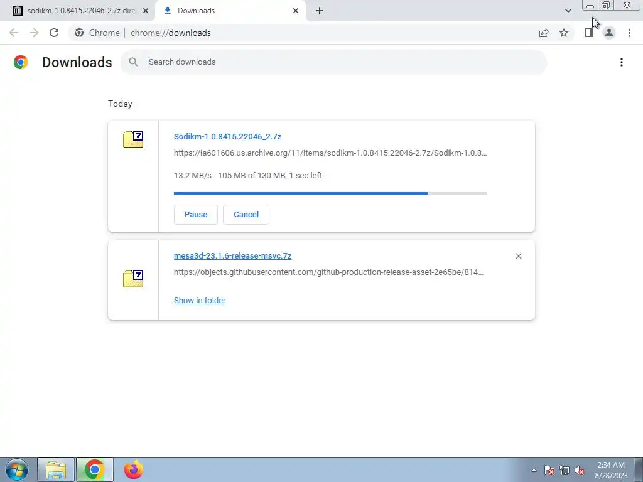The image size is (643, 482).
Task: Click the Today date heading
Action: (x=120, y=104)
